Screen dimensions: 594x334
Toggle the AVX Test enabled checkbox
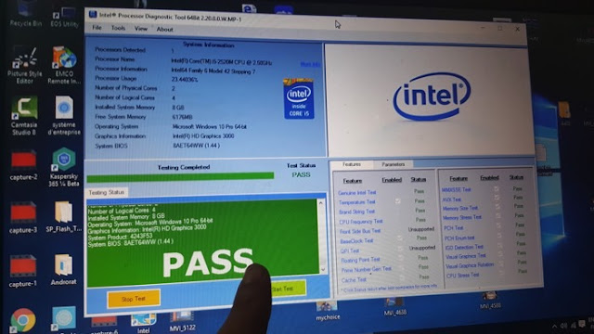497,198
